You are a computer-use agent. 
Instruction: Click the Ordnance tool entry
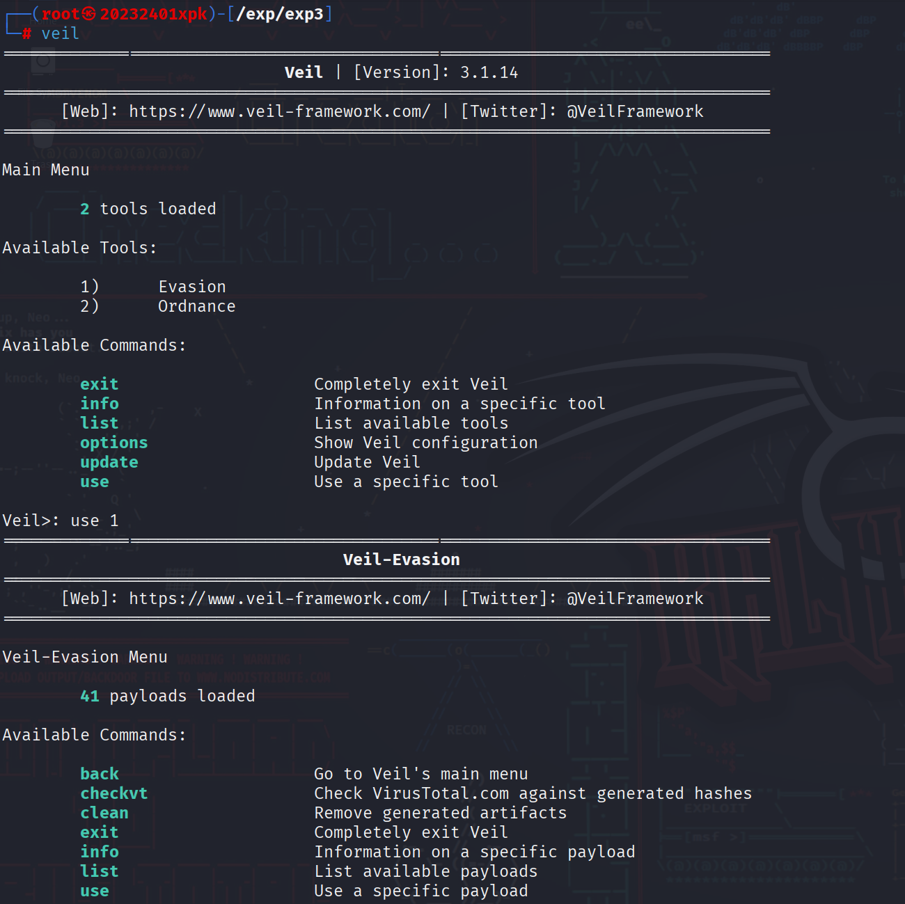[x=197, y=306]
